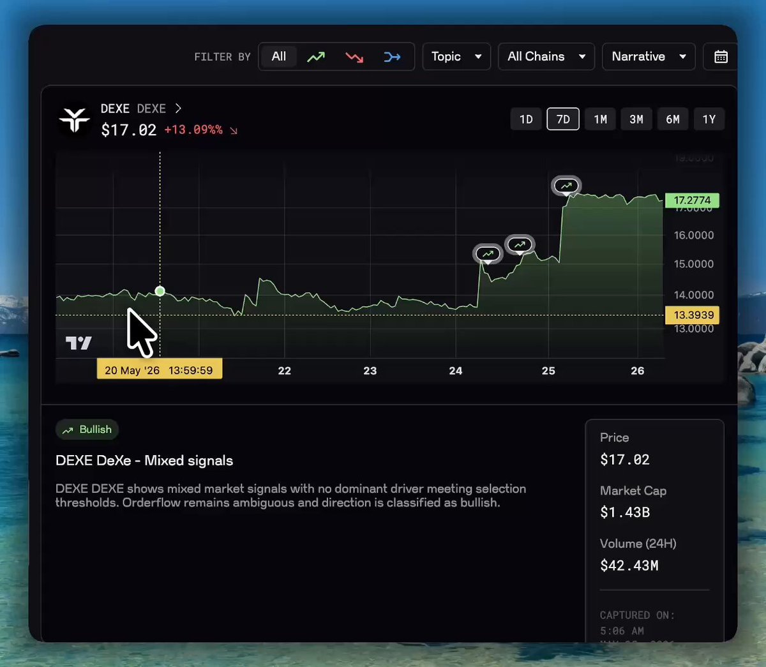The width and height of the screenshot is (766, 667).
Task: Click the +13.09% change value
Action: coord(193,130)
